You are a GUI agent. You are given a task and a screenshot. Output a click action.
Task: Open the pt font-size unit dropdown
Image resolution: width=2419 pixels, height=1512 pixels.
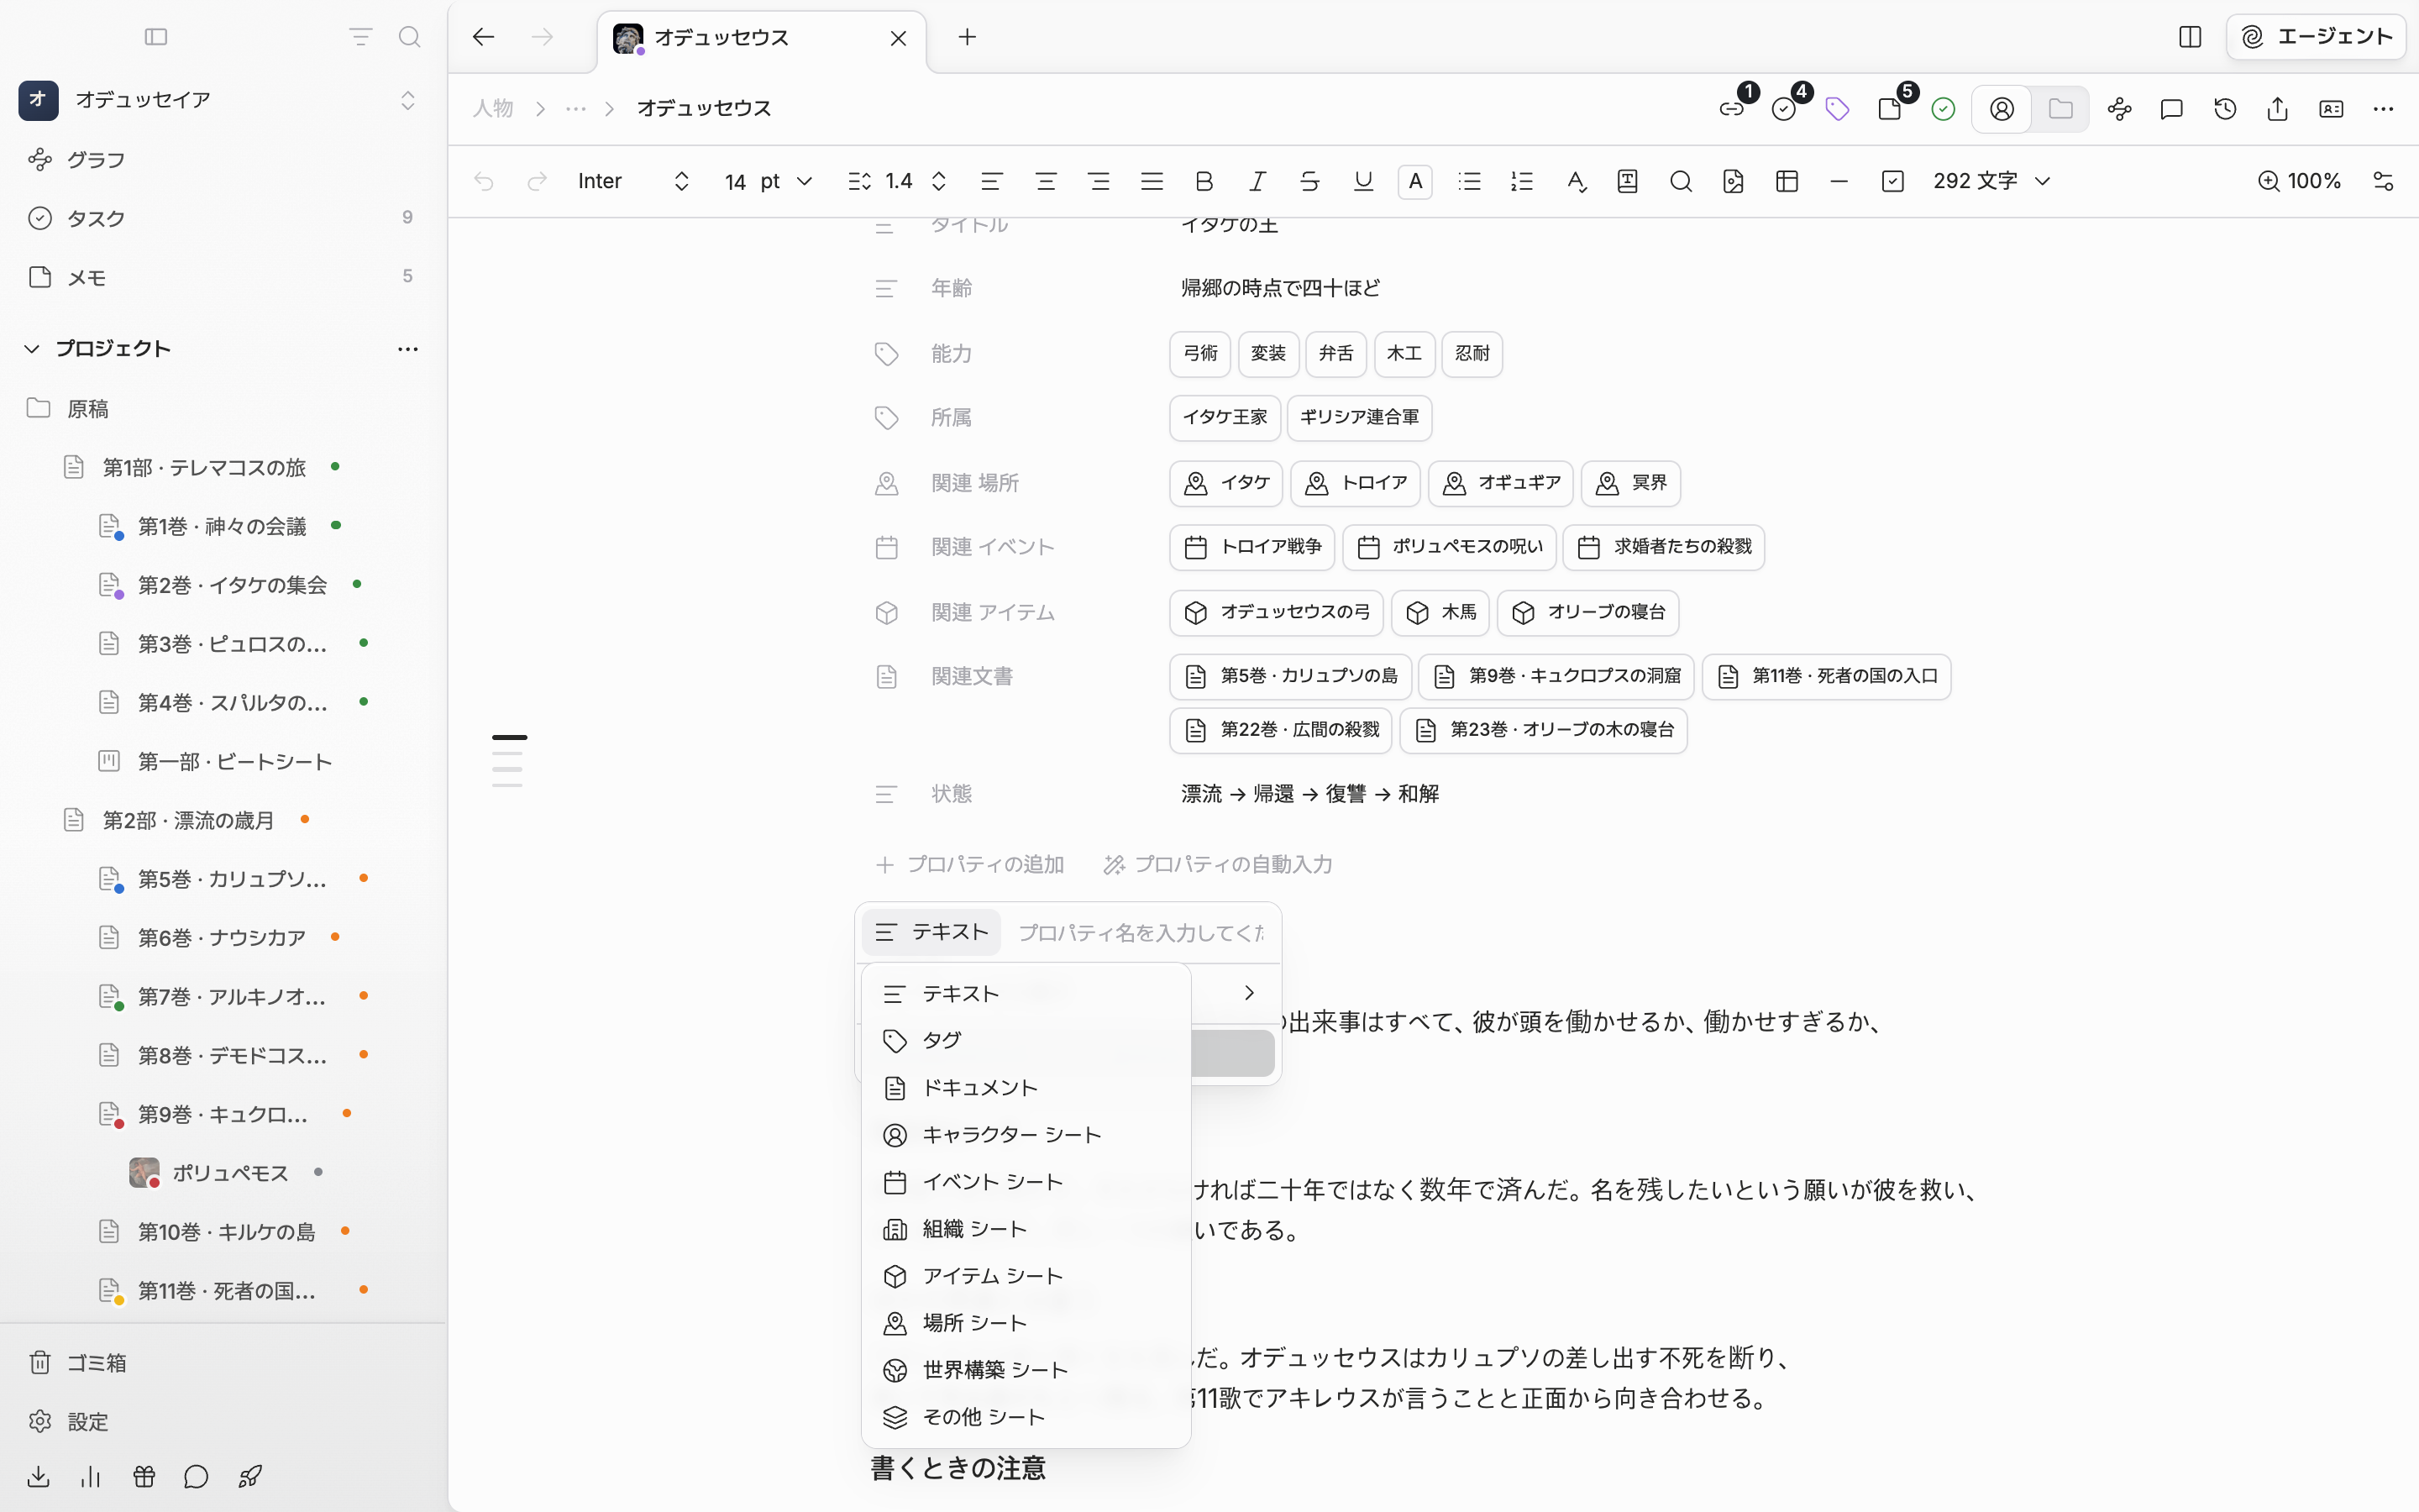[x=785, y=181]
